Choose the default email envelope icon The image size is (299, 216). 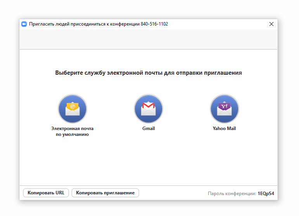coord(73,109)
